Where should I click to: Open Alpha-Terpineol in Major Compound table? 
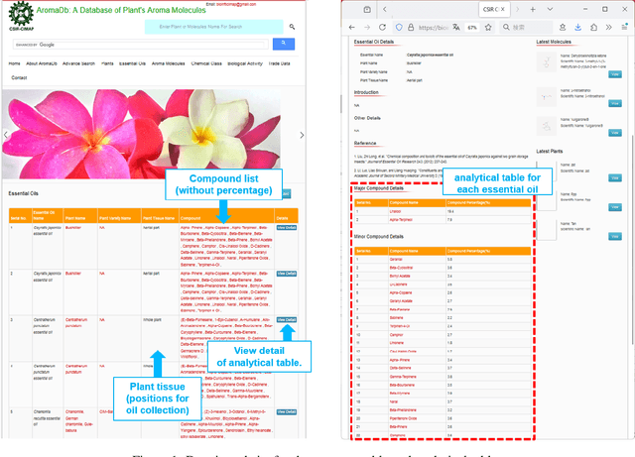(x=401, y=220)
